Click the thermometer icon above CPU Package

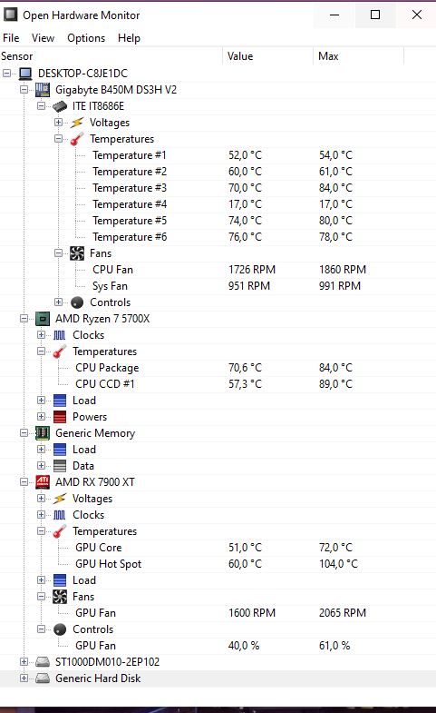click(x=60, y=352)
